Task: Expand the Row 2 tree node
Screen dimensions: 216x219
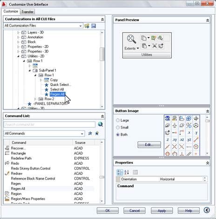Action: [35, 99]
